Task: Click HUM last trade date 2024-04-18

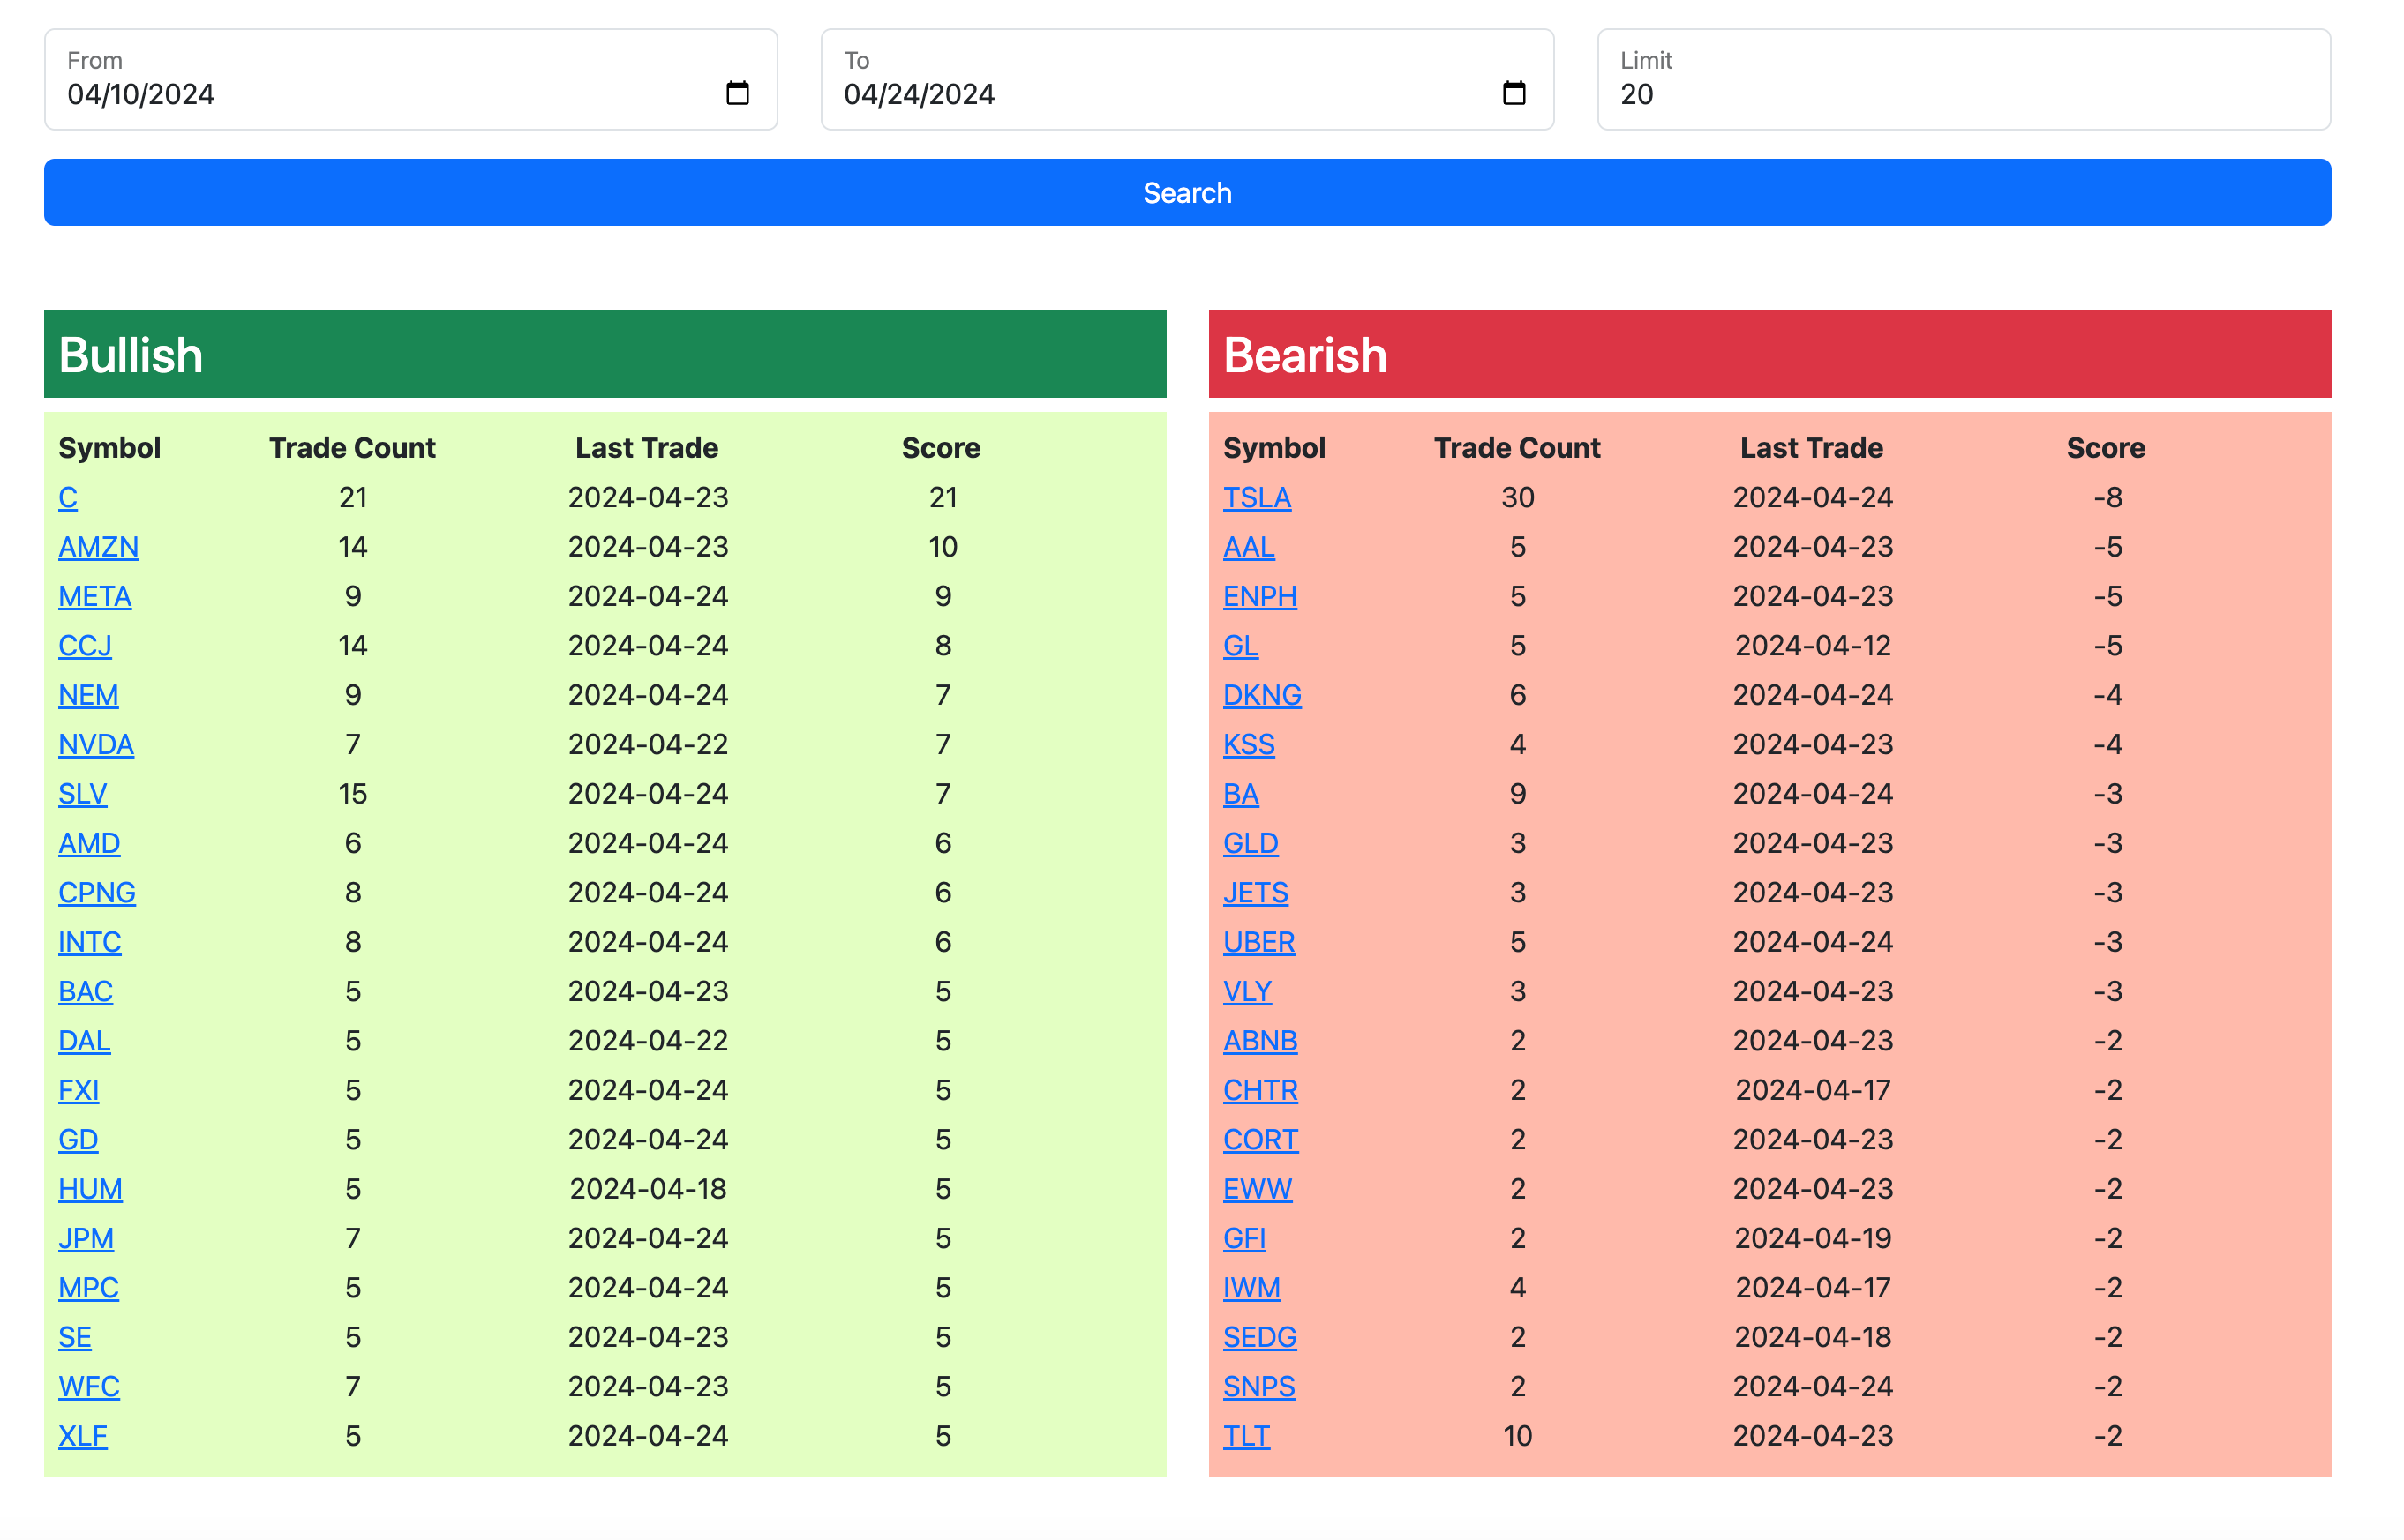Action: [x=649, y=1189]
